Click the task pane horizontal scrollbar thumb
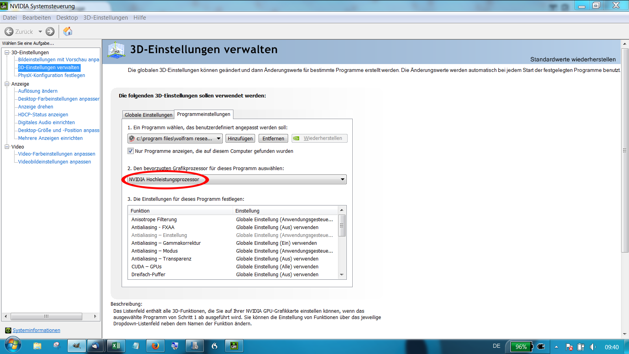The height and width of the screenshot is (354, 629). (x=46, y=316)
